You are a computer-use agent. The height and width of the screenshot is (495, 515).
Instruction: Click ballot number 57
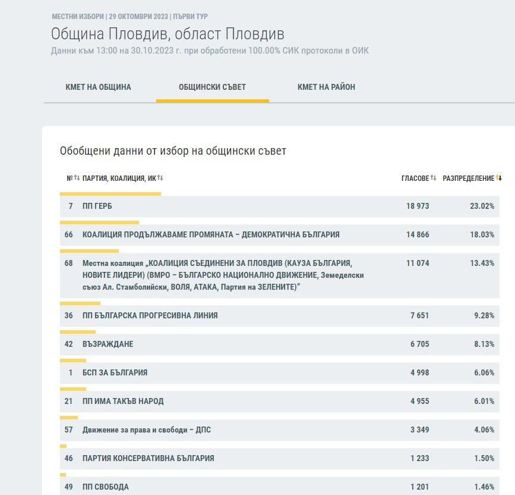[69, 430]
